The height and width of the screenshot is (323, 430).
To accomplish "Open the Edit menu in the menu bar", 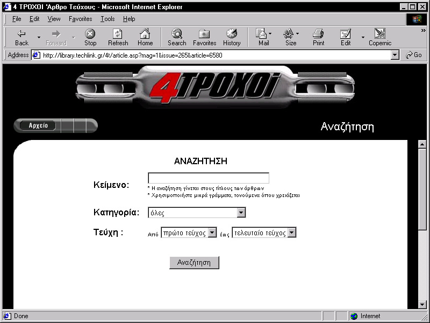I will pyautogui.click(x=34, y=19).
